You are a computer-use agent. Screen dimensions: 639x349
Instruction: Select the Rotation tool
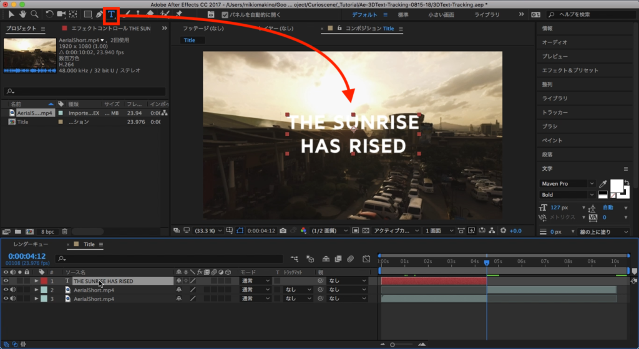tap(50, 14)
